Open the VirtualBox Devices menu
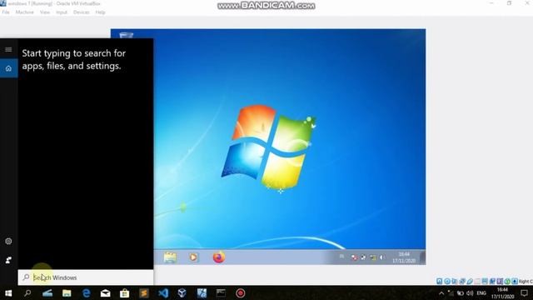The image size is (533, 300). click(82, 12)
